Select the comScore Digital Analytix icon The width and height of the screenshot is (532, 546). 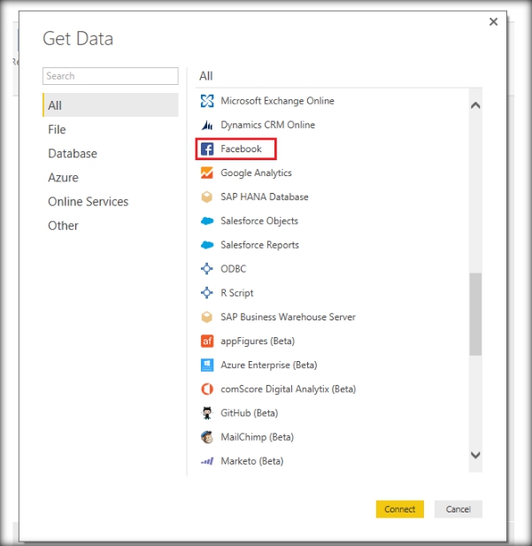[x=207, y=388]
